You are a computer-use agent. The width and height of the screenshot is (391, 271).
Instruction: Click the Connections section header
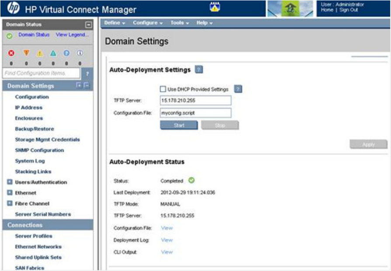[48, 225]
